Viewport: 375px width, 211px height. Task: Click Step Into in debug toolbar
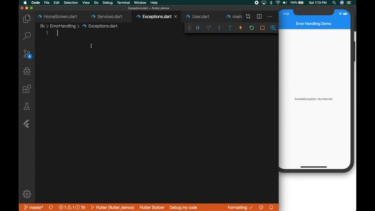(x=219, y=28)
